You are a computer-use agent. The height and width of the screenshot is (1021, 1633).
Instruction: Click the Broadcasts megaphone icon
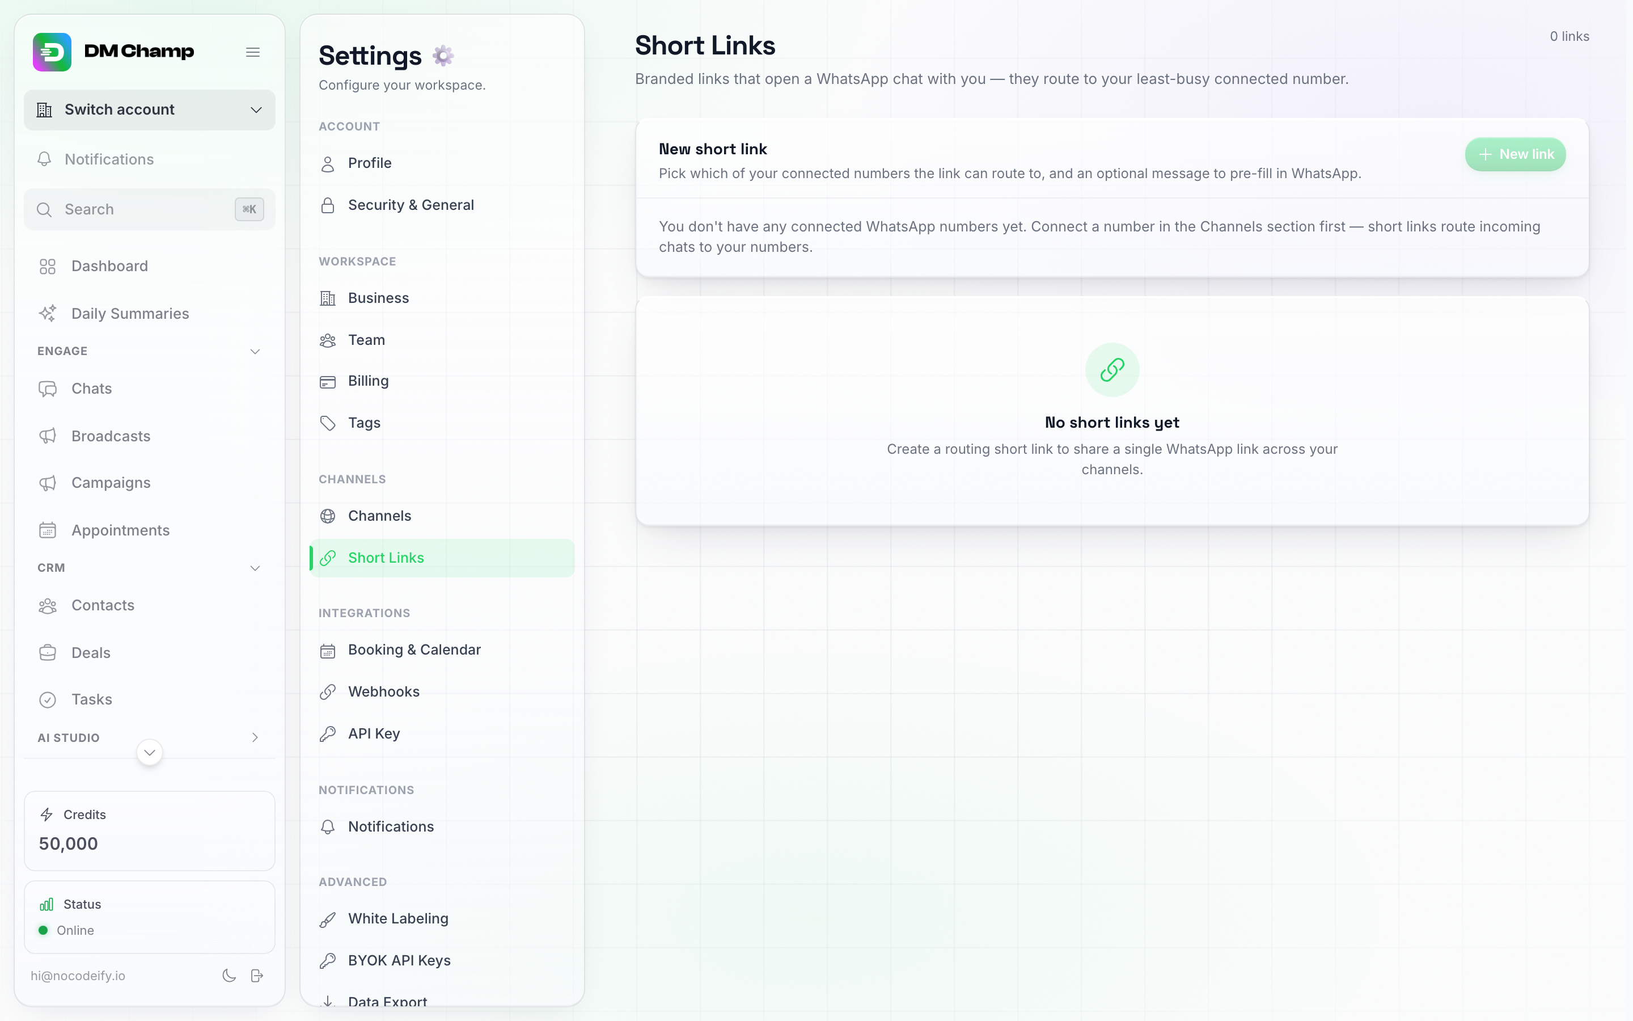tap(47, 436)
